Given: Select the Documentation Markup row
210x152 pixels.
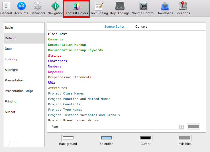Looking at the screenshot, I should point(127,45).
